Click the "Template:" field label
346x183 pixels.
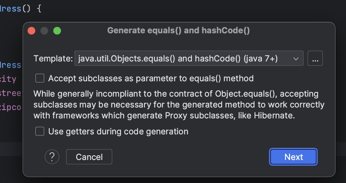(53, 59)
